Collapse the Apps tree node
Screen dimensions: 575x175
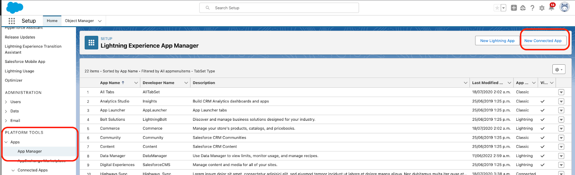click(6, 142)
